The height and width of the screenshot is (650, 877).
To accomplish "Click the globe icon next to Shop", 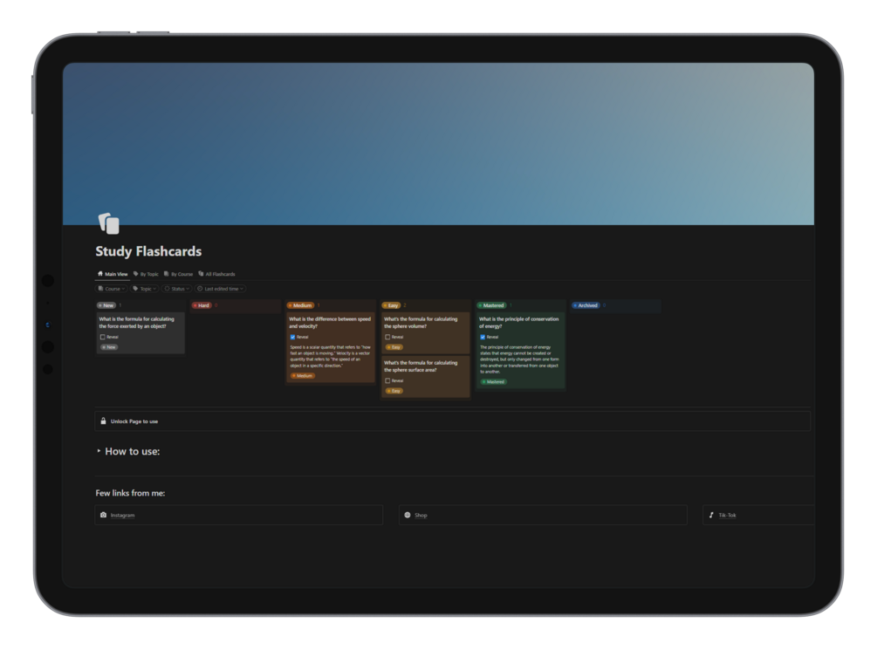I will [x=408, y=515].
